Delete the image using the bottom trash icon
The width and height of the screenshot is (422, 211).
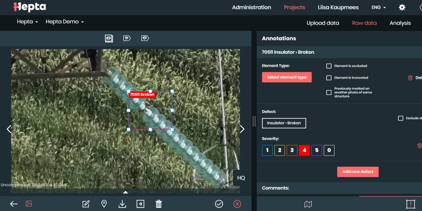coord(159,204)
